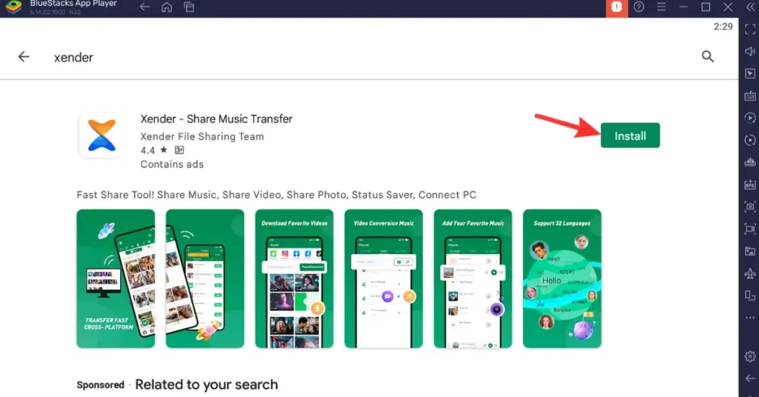
Task: Click the Sponsored label
Action: pyautogui.click(x=100, y=385)
